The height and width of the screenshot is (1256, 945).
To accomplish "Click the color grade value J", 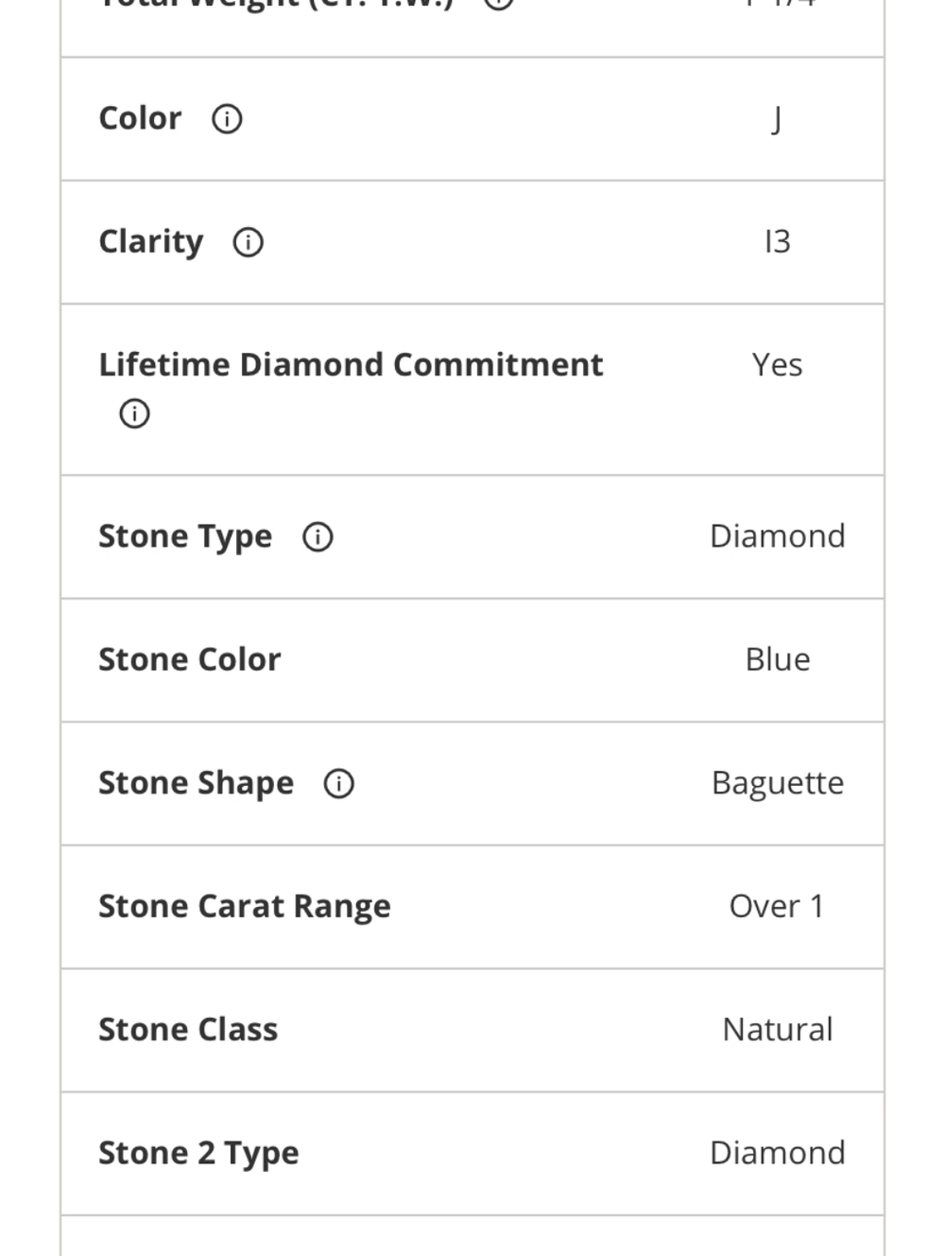I will (777, 119).
